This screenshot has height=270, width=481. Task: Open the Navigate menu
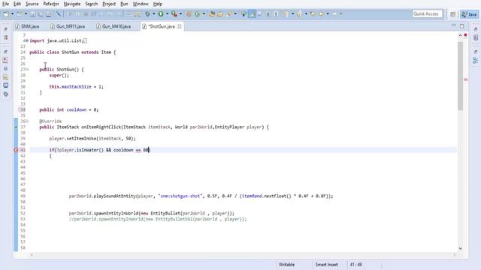click(x=72, y=4)
